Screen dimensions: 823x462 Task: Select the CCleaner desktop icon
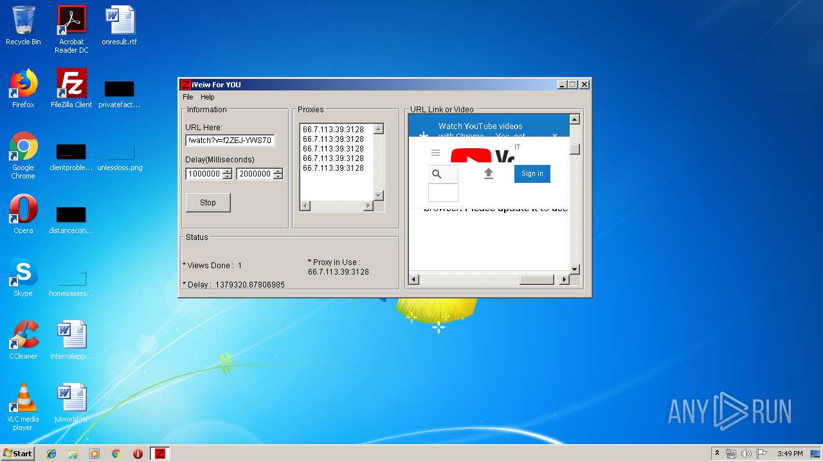tap(23, 341)
